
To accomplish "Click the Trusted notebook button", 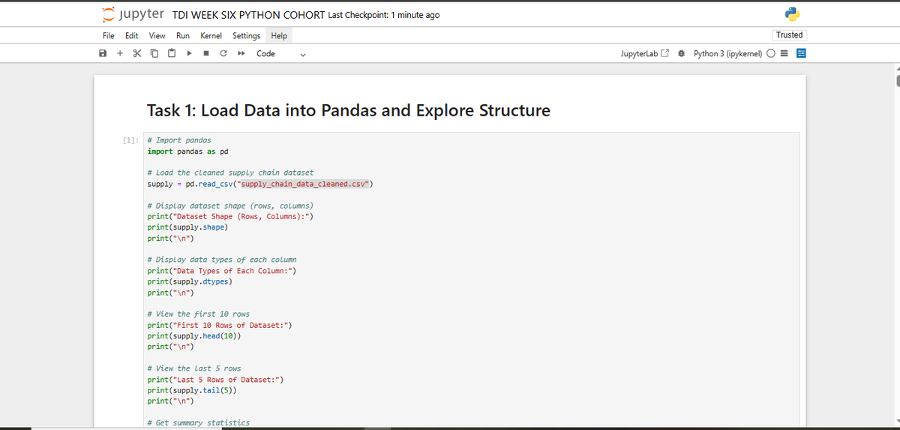I will [x=789, y=35].
